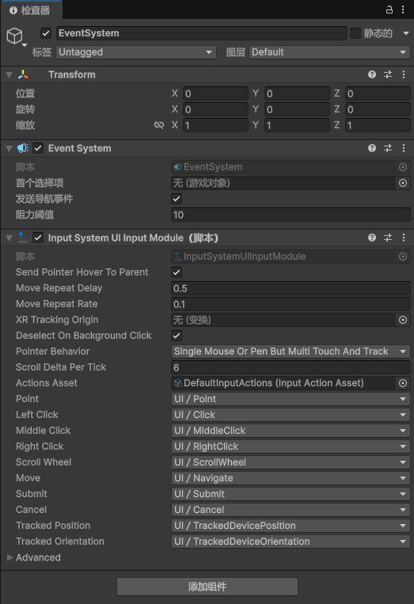This screenshot has width=414, height=604.
Task: Click the 添加组件 button
Action: tap(207, 587)
